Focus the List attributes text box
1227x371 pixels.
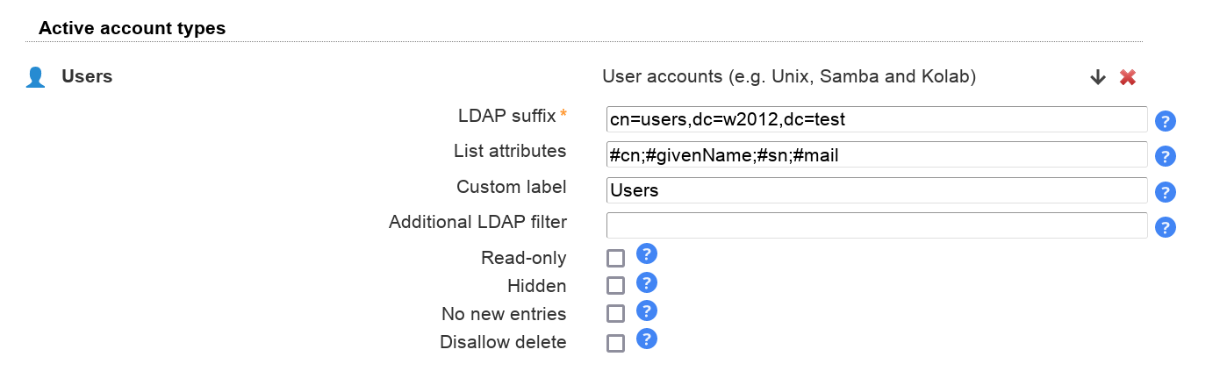[x=876, y=154]
